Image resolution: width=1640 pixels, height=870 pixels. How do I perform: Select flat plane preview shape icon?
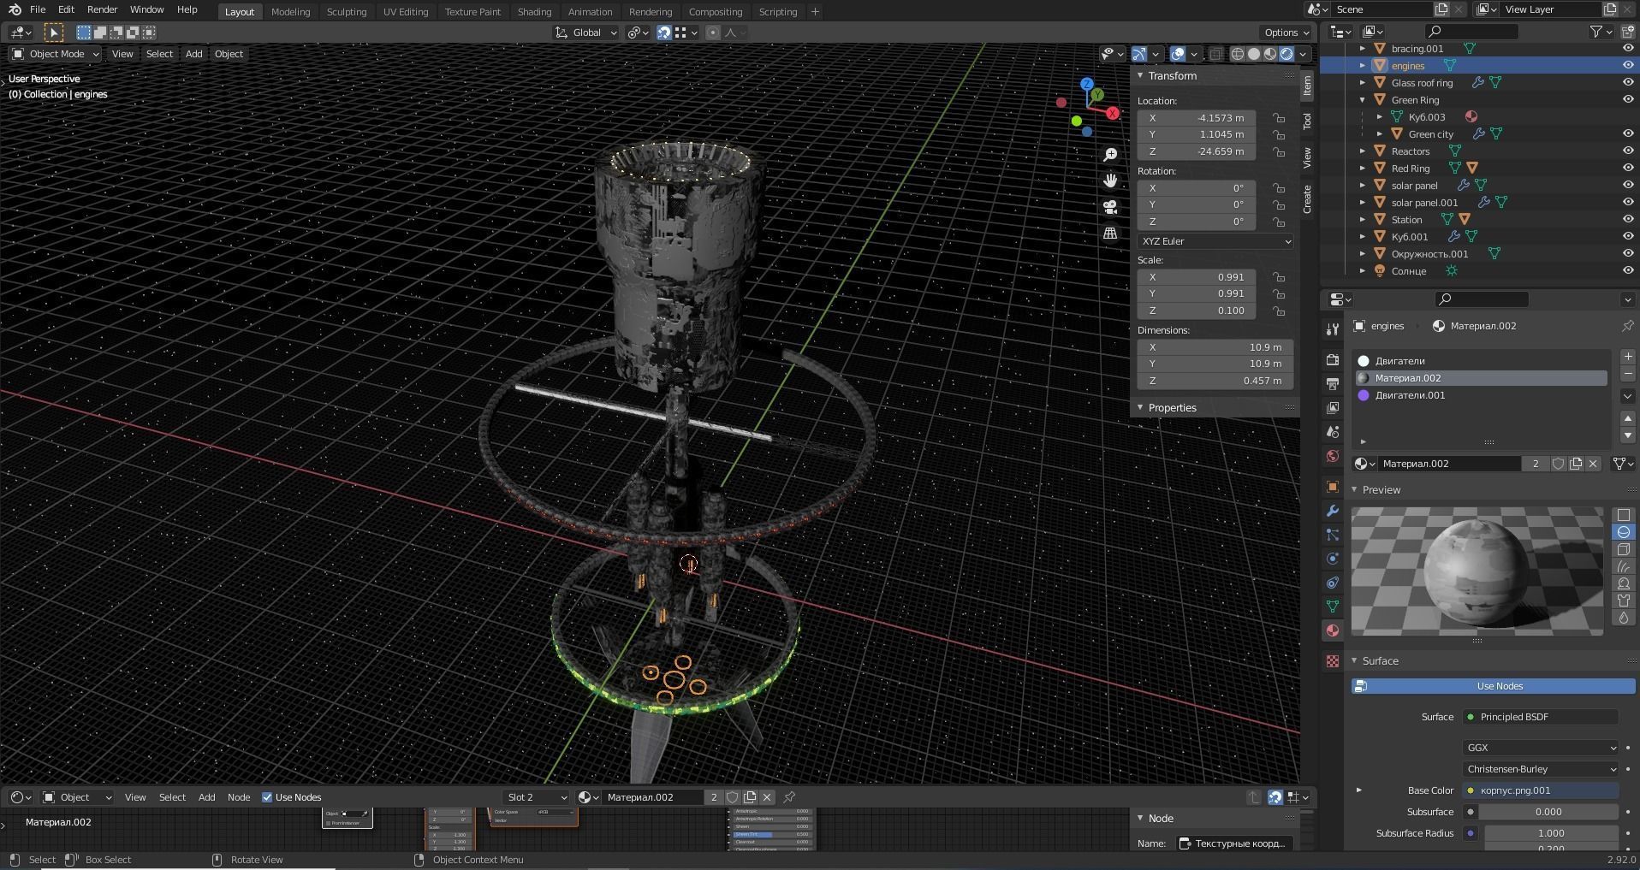click(1623, 515)
